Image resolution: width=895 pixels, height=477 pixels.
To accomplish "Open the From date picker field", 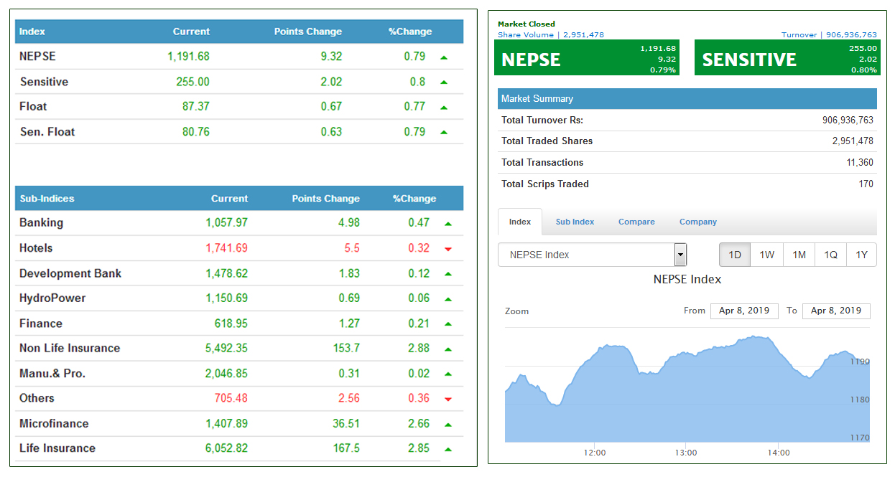I will (743, 311).
